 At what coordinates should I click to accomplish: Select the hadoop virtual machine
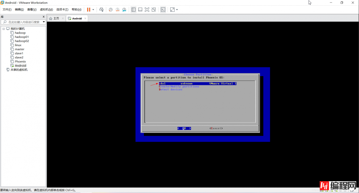[20, 33]
